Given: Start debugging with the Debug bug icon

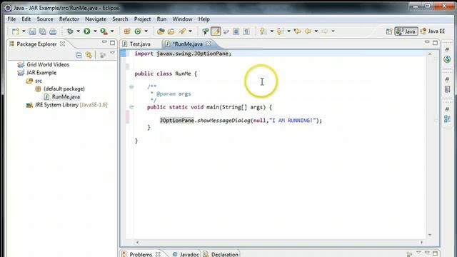Looking at the screenshot, I should coord(70,31).
